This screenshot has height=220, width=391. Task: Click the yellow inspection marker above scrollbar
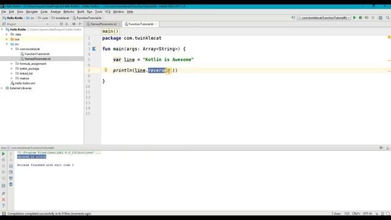coord(389,37)
